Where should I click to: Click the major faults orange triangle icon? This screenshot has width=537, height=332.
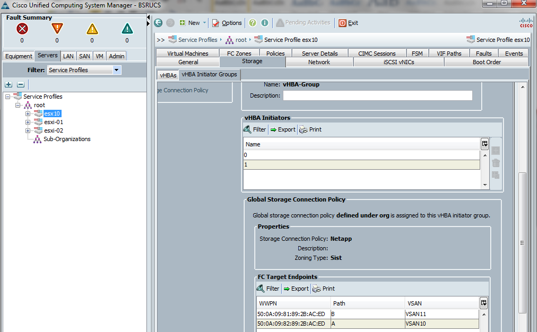[x=57, y=29]
